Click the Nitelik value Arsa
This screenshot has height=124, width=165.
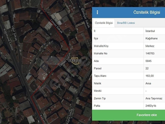(x=148, y=83)
